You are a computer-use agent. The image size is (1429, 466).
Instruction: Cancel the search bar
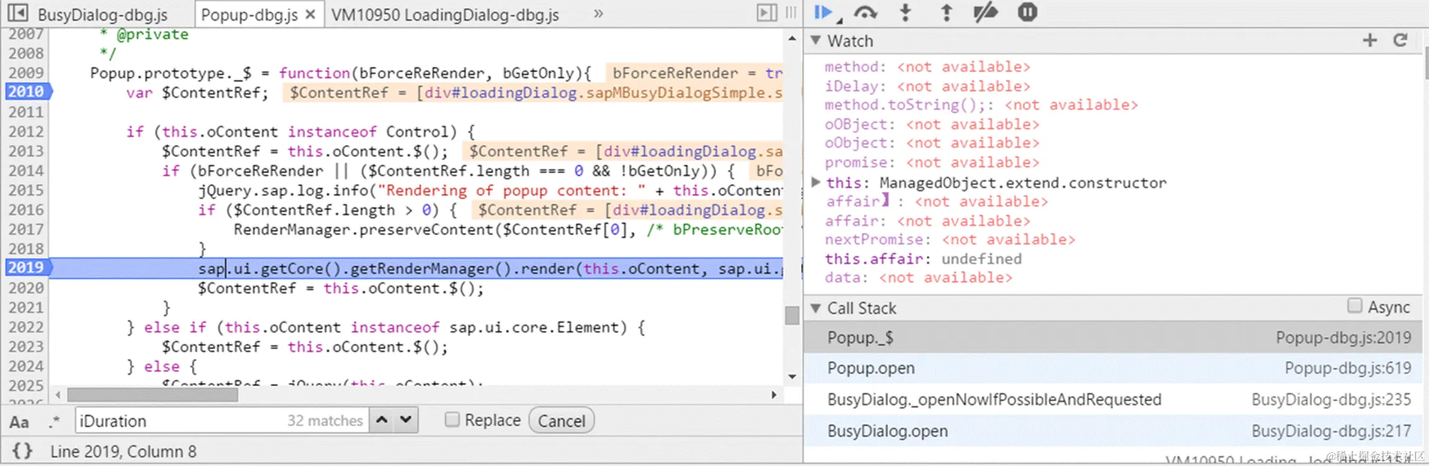click(561, 421)
